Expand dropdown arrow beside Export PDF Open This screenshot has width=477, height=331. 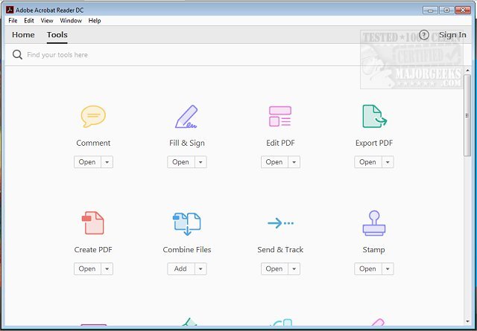pos(387,162)
